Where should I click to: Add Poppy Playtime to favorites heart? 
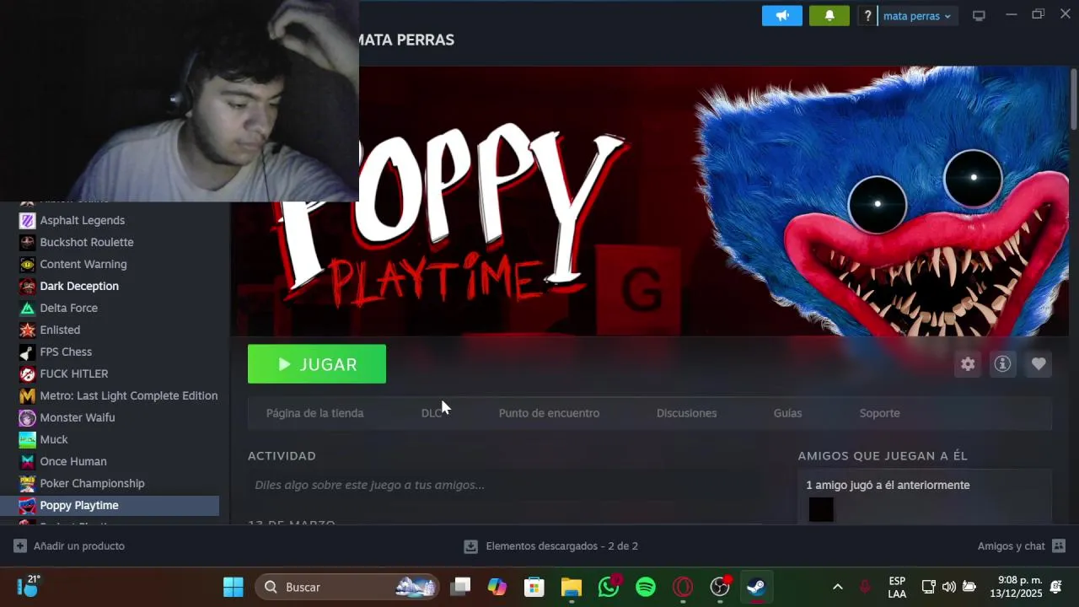click(1039, 364)
